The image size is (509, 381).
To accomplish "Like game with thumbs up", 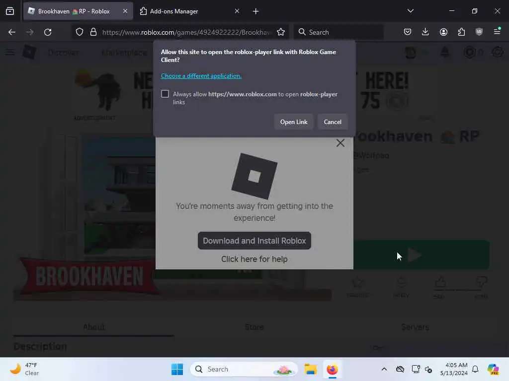I will point(440,282).
